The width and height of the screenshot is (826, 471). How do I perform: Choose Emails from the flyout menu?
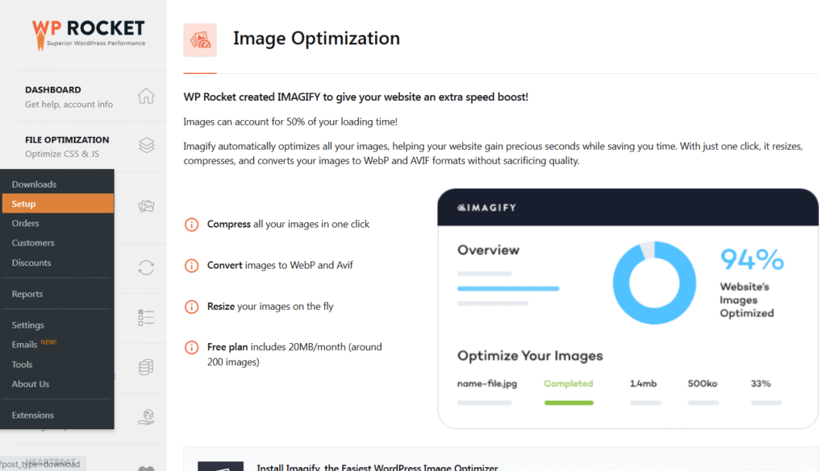coord(24,345)
